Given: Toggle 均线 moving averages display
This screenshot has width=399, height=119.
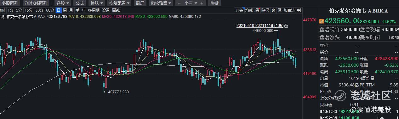Looking at the screenshot, I should pyautogui.click(x=249, y=10).
